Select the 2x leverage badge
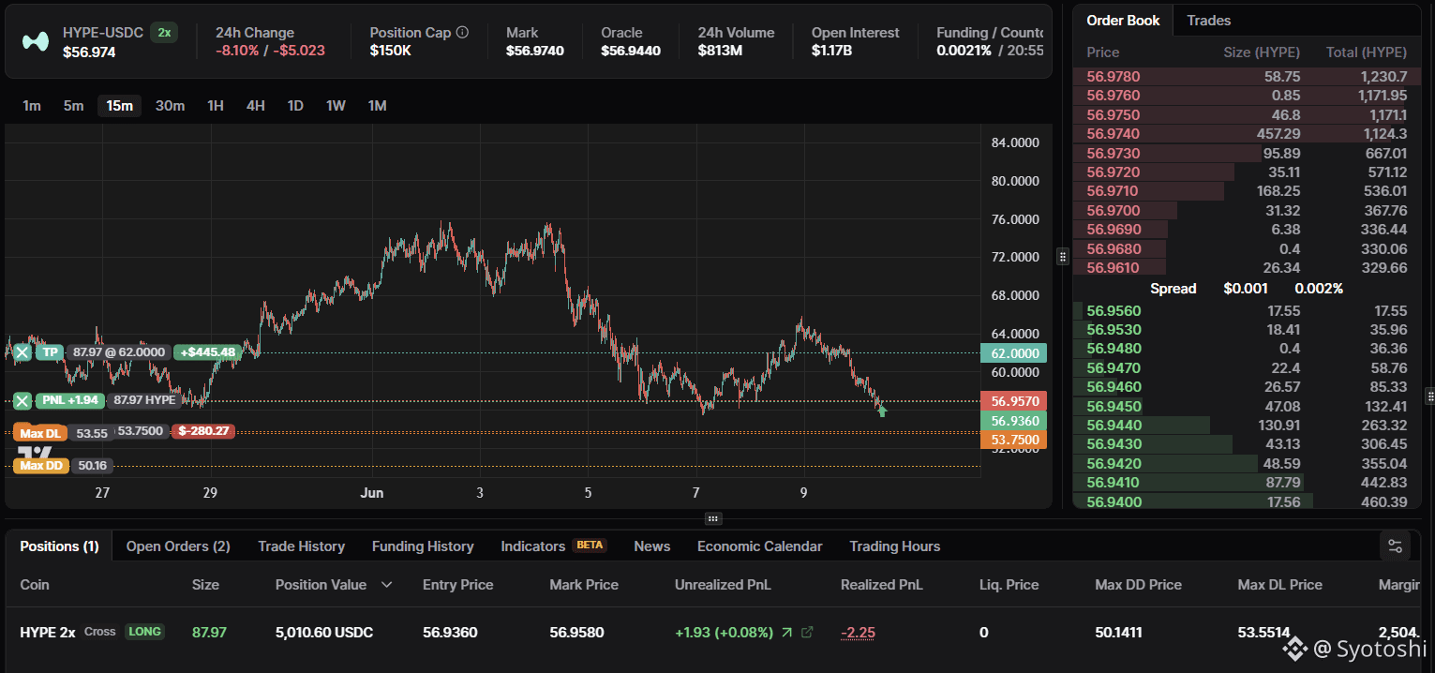Image resolution: width=1435 pixels, height=673 pixels. coord(164,32)
